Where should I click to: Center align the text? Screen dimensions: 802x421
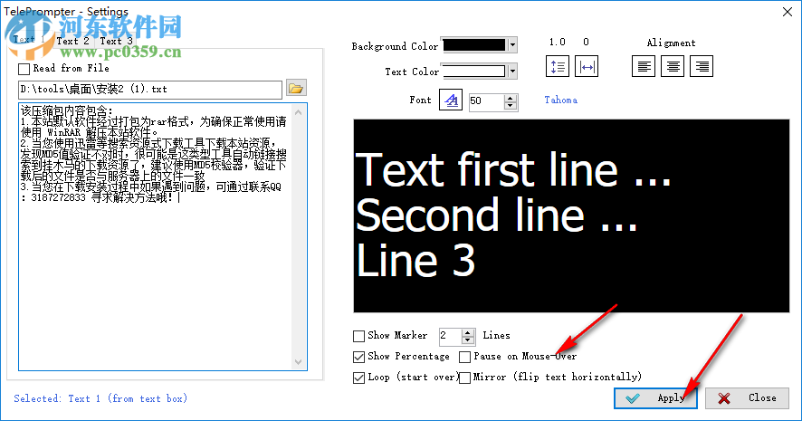point(673,66)
